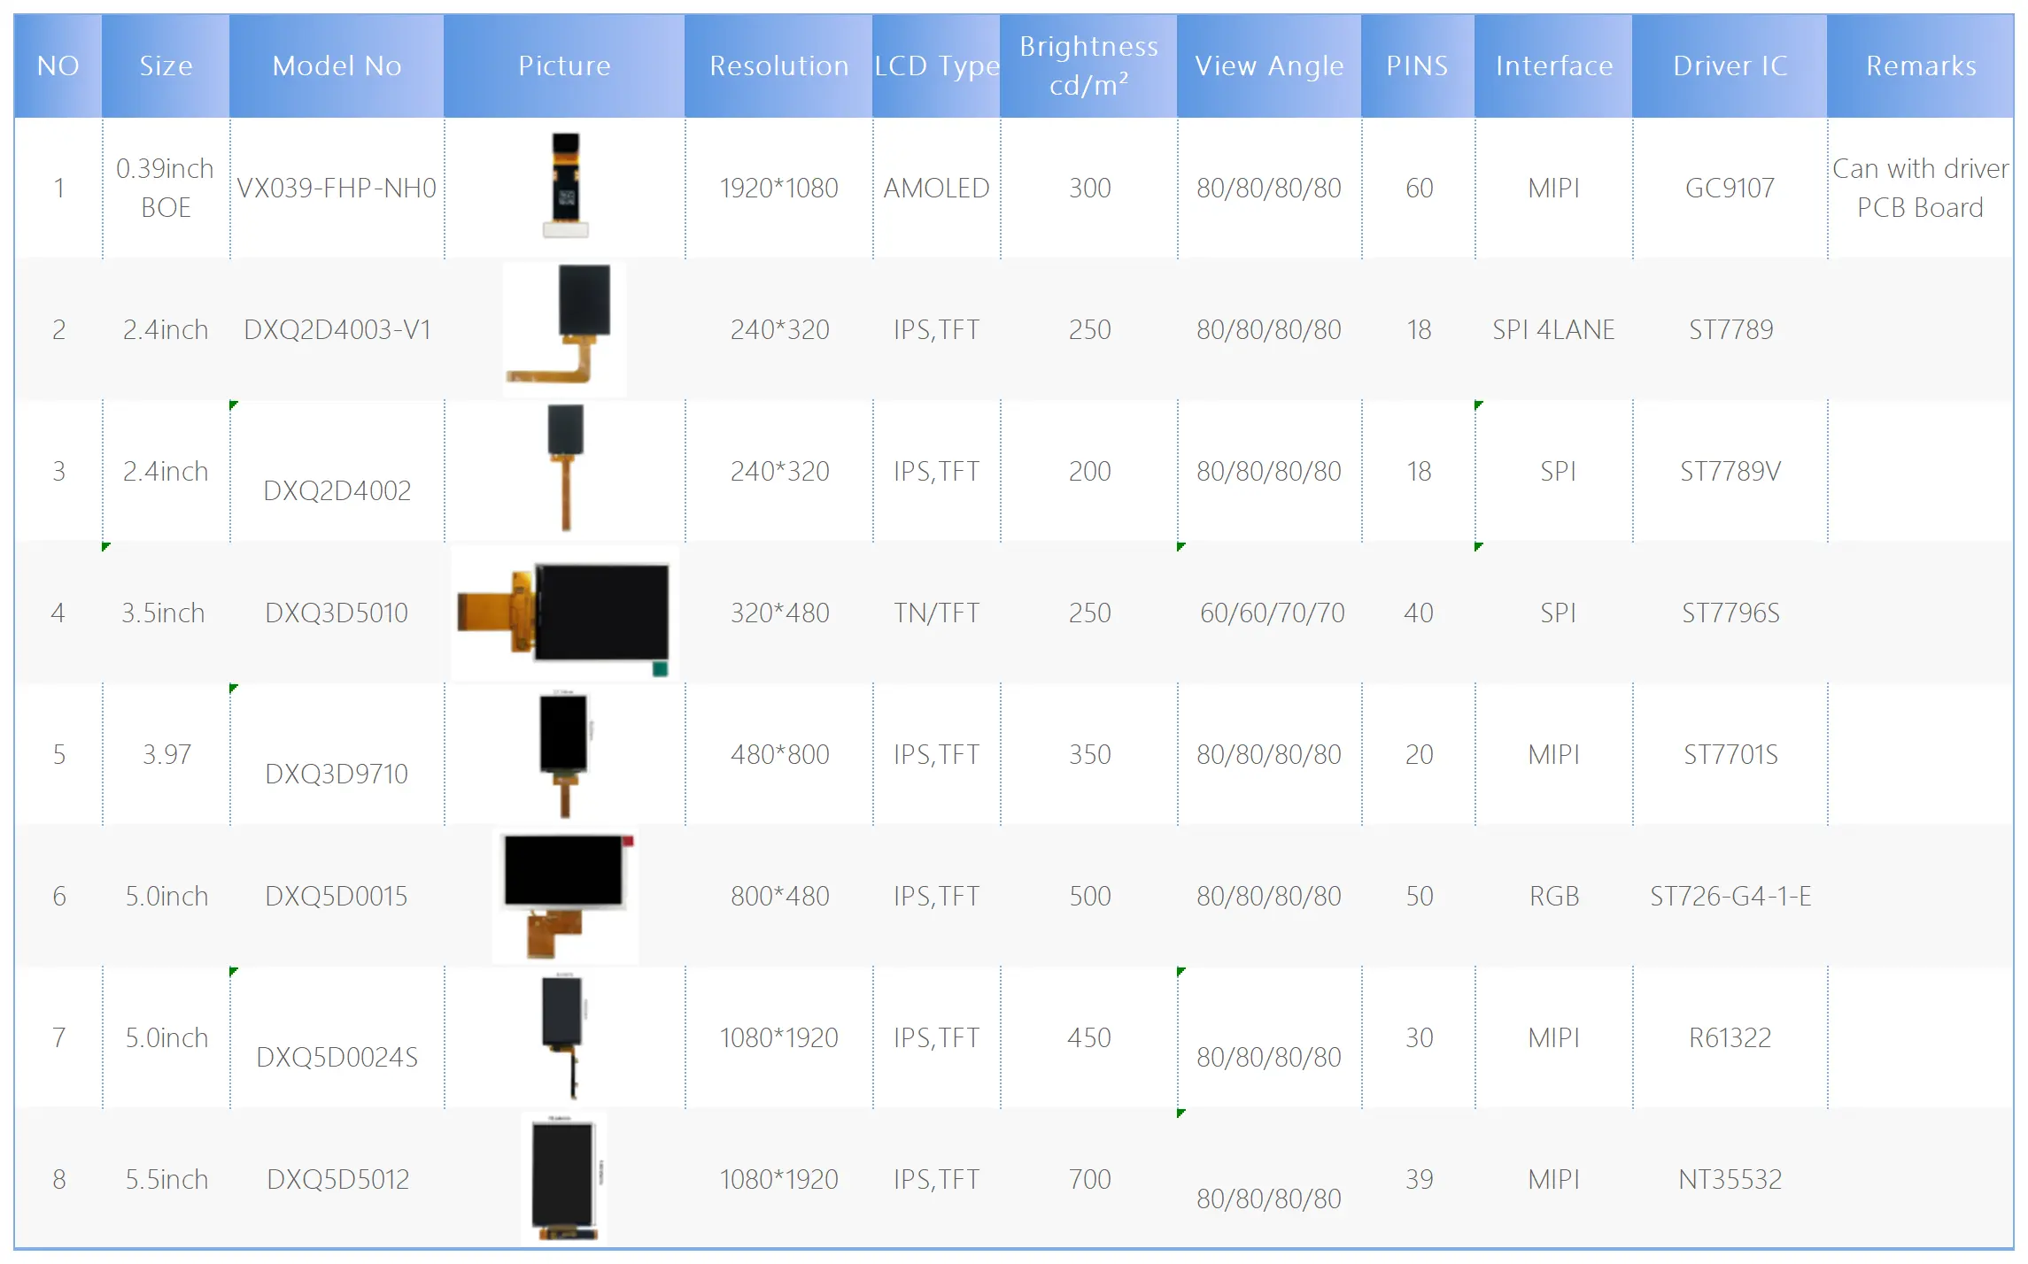
Task: Click the VX039-FHP-NH0 product picture
Action: [x=565, y=186]
